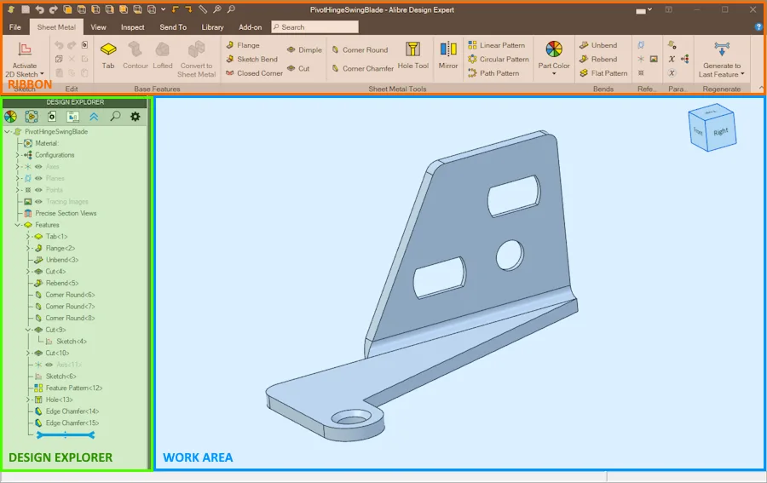767x483 pixels.
Task: Open Design Explorer settings gear
Action: [135, 117]
